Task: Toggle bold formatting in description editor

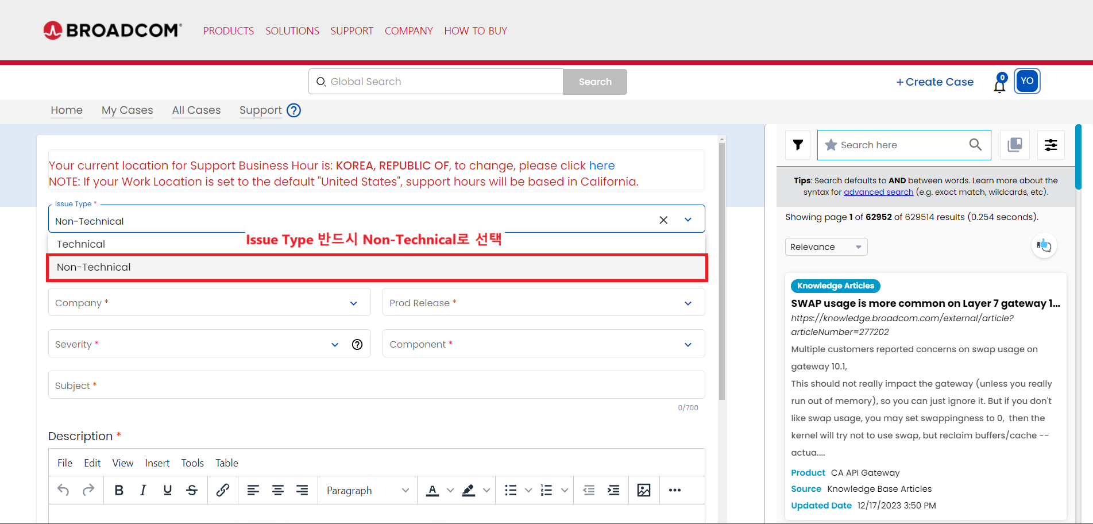Action: [119, 490]
